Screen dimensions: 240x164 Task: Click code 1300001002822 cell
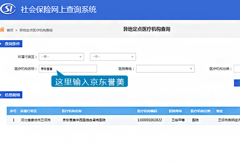click(x=149, y=120)
